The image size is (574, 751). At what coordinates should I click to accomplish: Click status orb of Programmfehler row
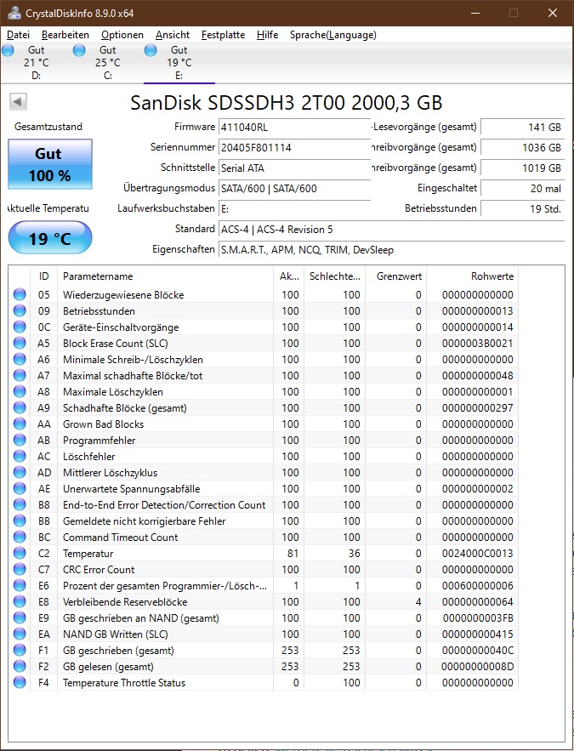tap(20, 441)
